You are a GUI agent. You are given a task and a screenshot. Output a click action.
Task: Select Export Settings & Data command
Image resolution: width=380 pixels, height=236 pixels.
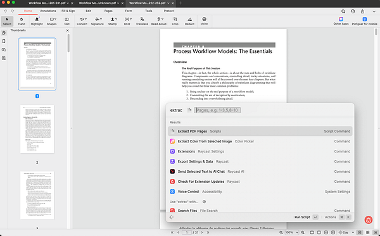260,161
